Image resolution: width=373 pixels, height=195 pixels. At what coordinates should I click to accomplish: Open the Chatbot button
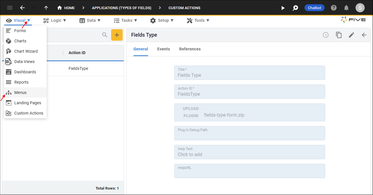[x=314, y=8]
